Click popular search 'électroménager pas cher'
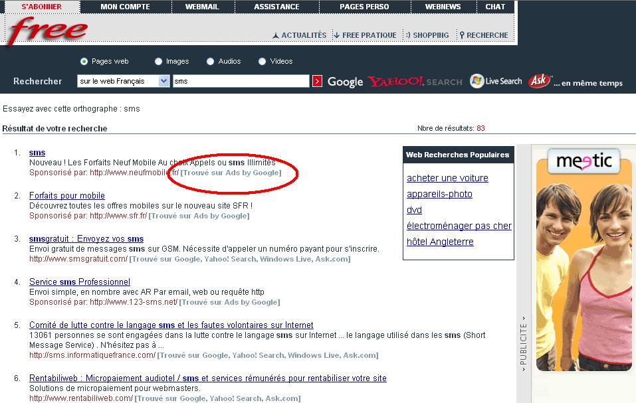Screen dimensions: 636x403 coord(459,226)
